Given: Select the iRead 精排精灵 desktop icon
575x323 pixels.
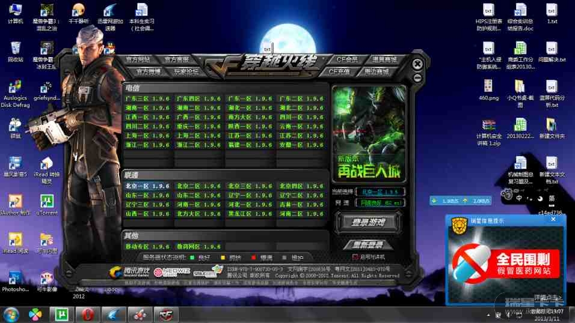Looking at the screenshot, I should click(x=46, y=171).
